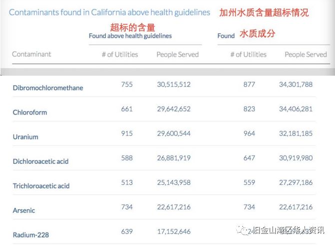The image size is (335, 245).
Task: Click the Contaminant column header
Action: [31, 54]
